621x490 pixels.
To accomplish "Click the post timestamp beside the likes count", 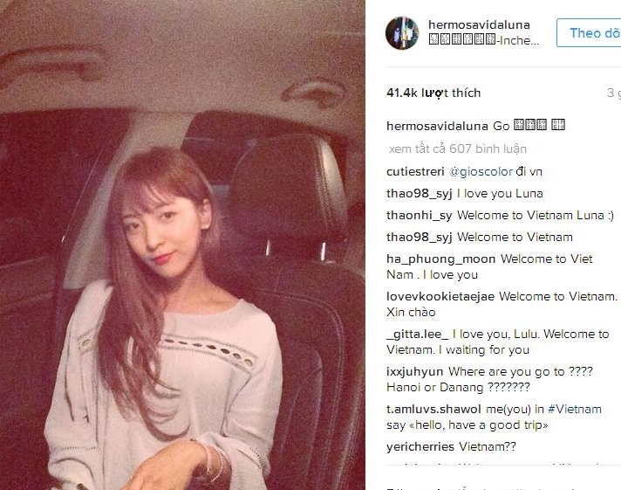I will click(x=613, y=93).
